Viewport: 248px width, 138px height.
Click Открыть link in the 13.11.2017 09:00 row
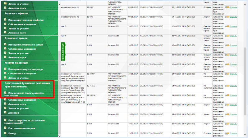coord(233,7)
